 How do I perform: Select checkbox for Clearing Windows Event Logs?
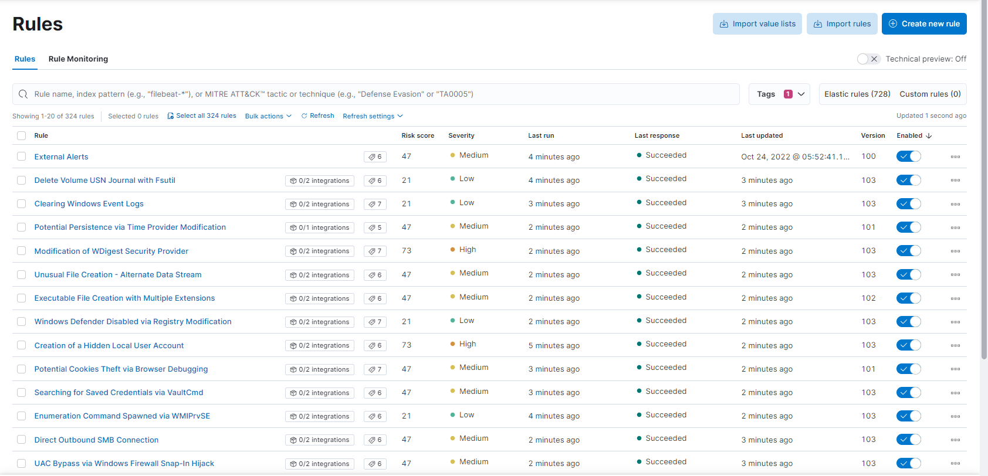point(22,204)
